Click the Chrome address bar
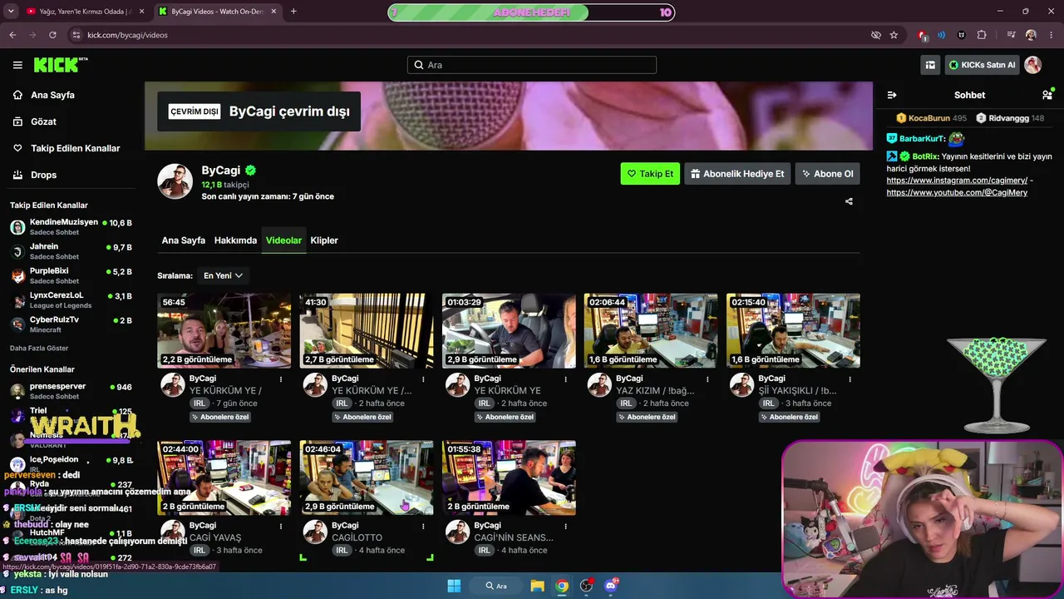Screen dimensions: 1064x599 465,35
